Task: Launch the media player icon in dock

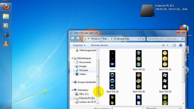Action: click(x=5, y=25)
